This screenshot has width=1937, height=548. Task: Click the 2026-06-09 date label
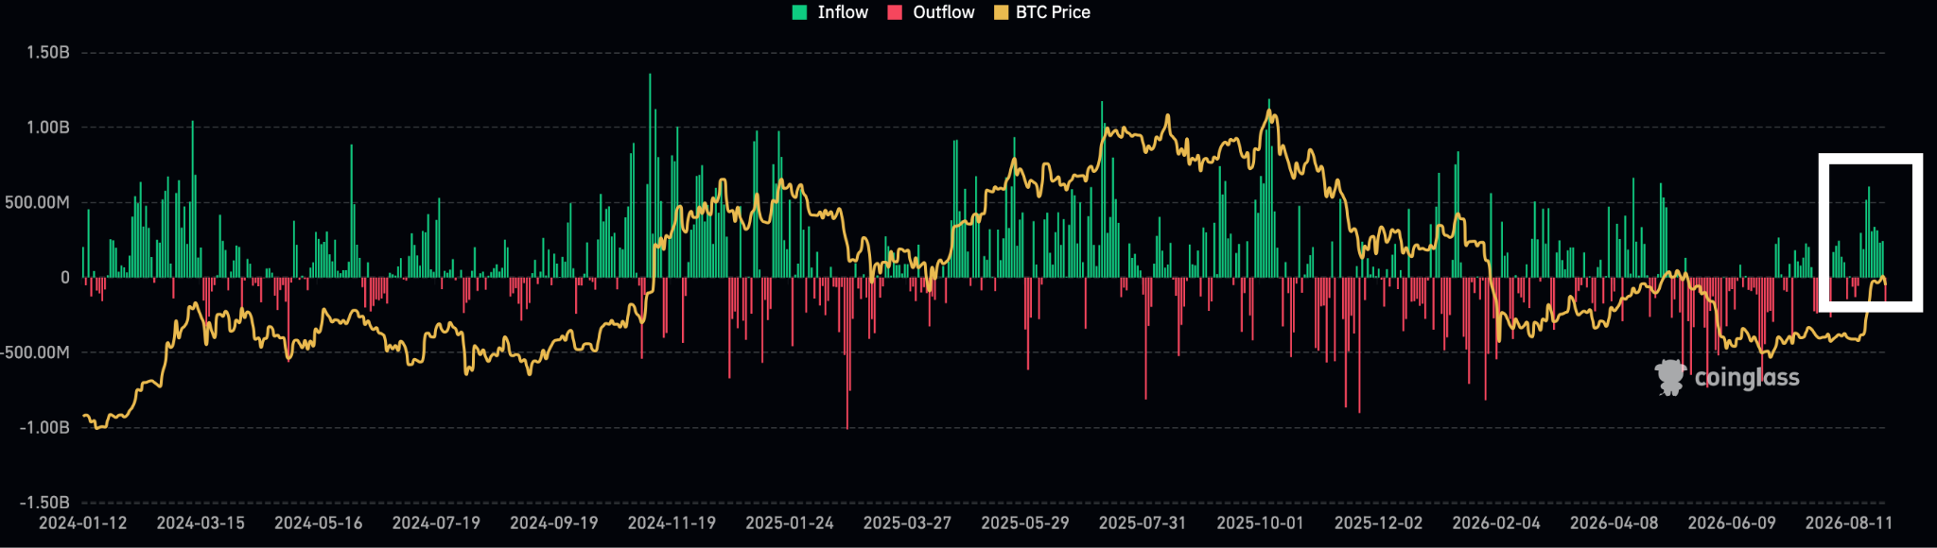pyautogui.click(x=1732, y=522)
